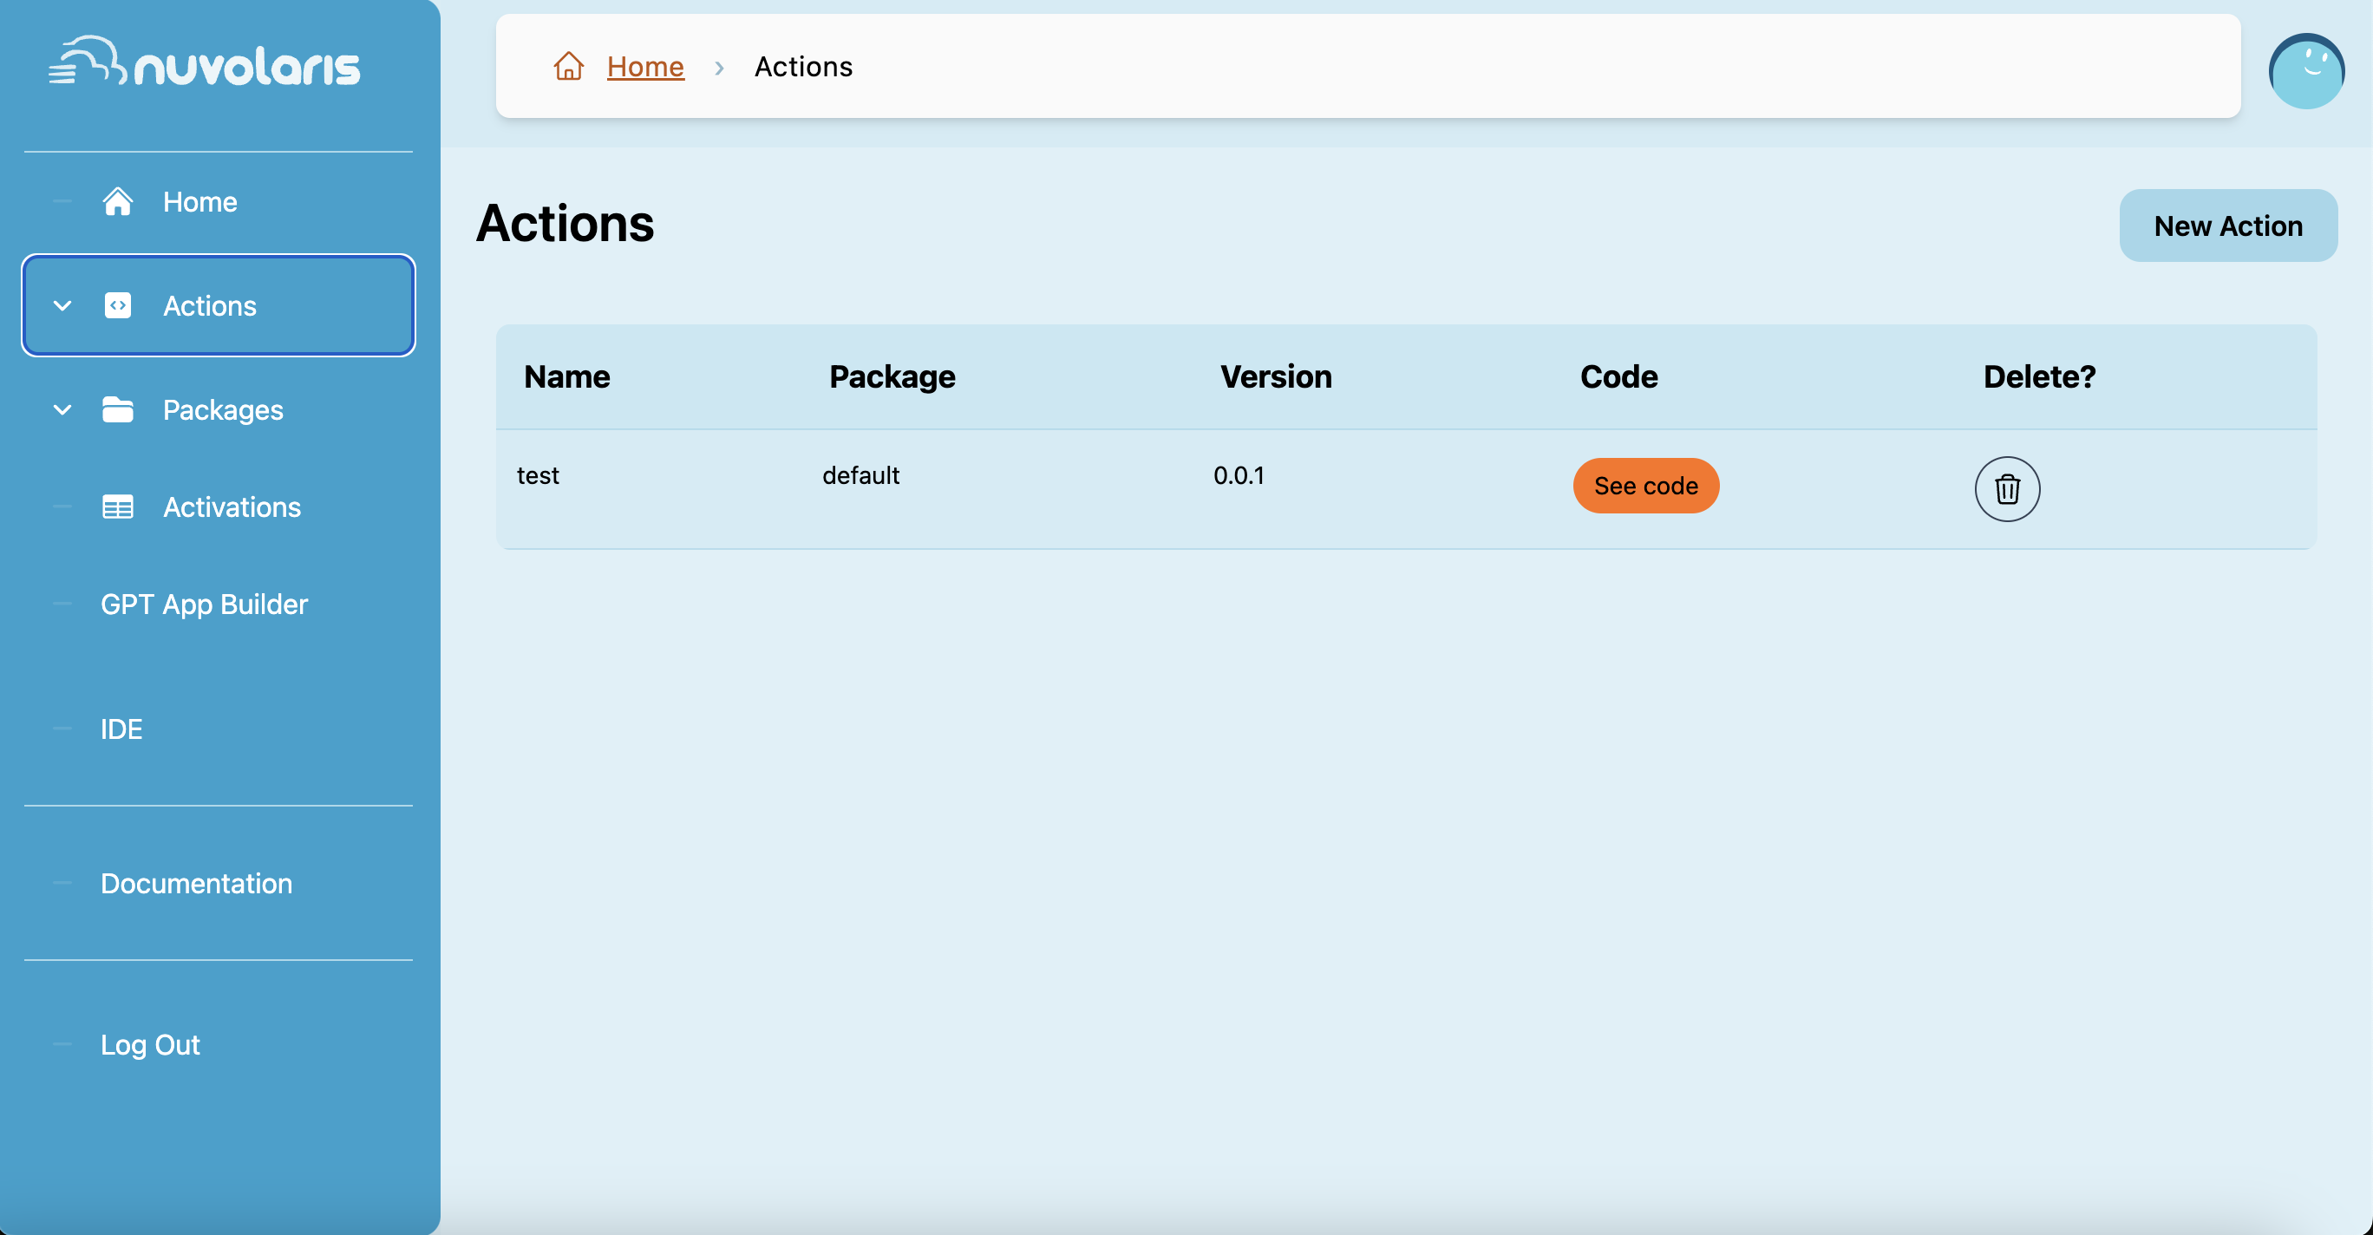Click the Documentation link in sidebar

[196, 884]
